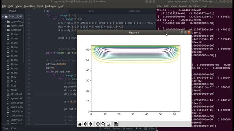This screenshot has height=131, width=234.
Task: Click the 31.png image icon
Action: (x=8, y=52)
